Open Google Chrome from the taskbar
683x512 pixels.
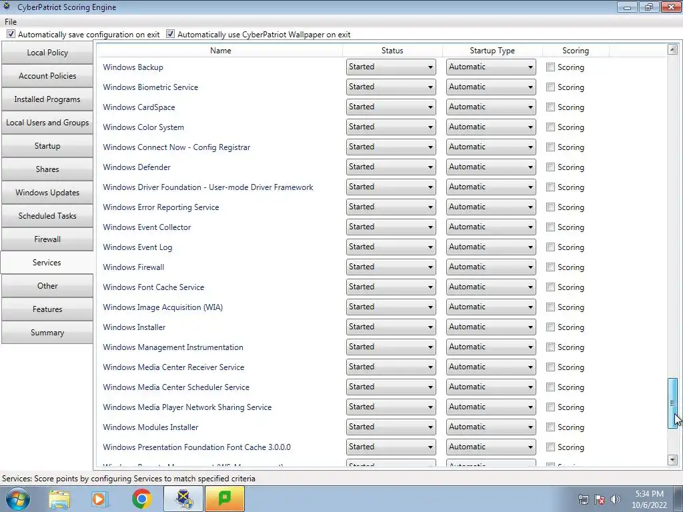point(141,499)
